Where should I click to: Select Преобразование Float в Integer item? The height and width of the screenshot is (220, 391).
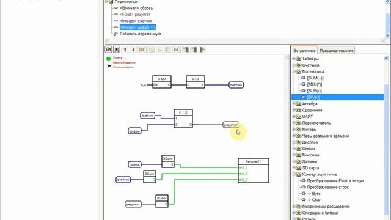click(x=335, y=181)
